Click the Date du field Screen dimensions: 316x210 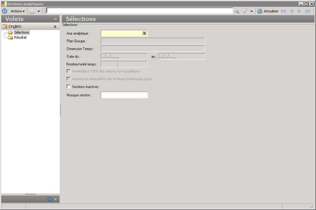124,56
